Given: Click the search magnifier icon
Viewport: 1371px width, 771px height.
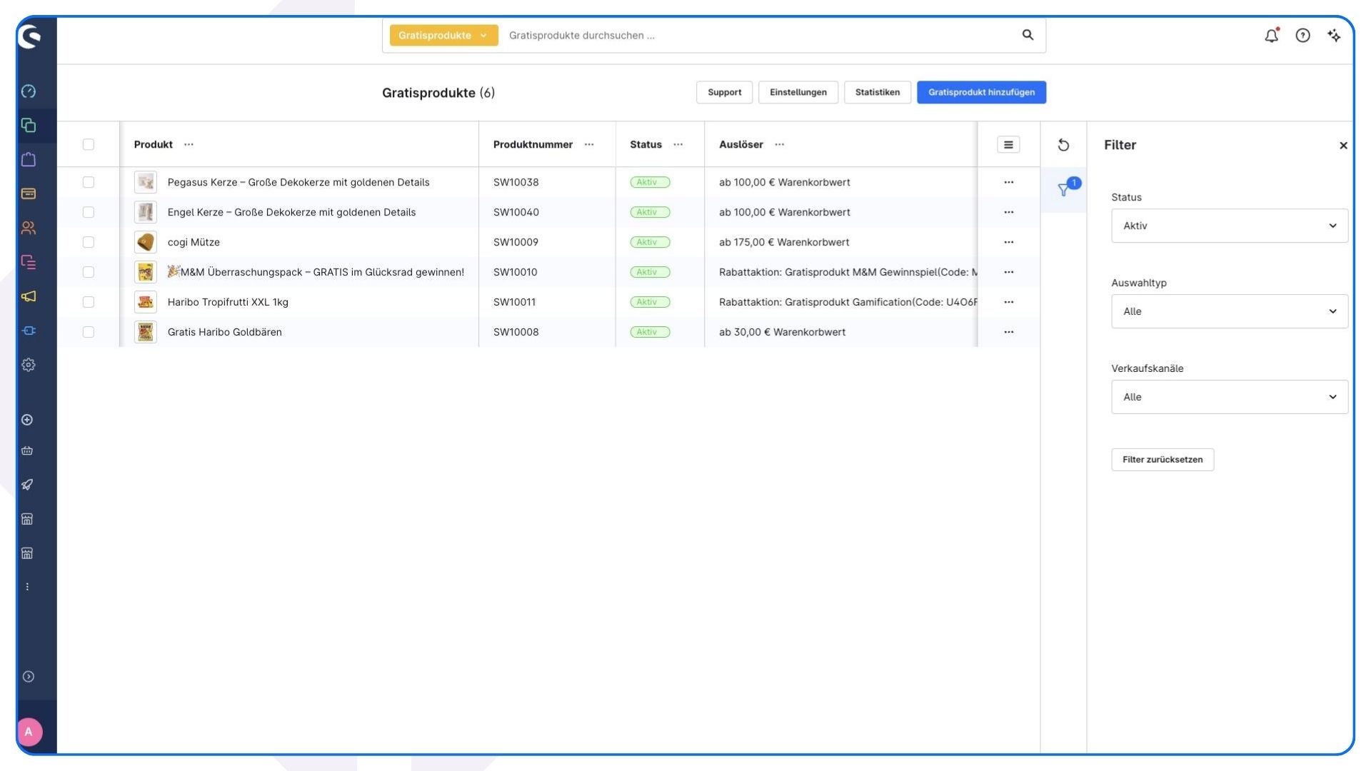Looking at the screenshot, I should pyautogui.click(x=1028, y=35).
